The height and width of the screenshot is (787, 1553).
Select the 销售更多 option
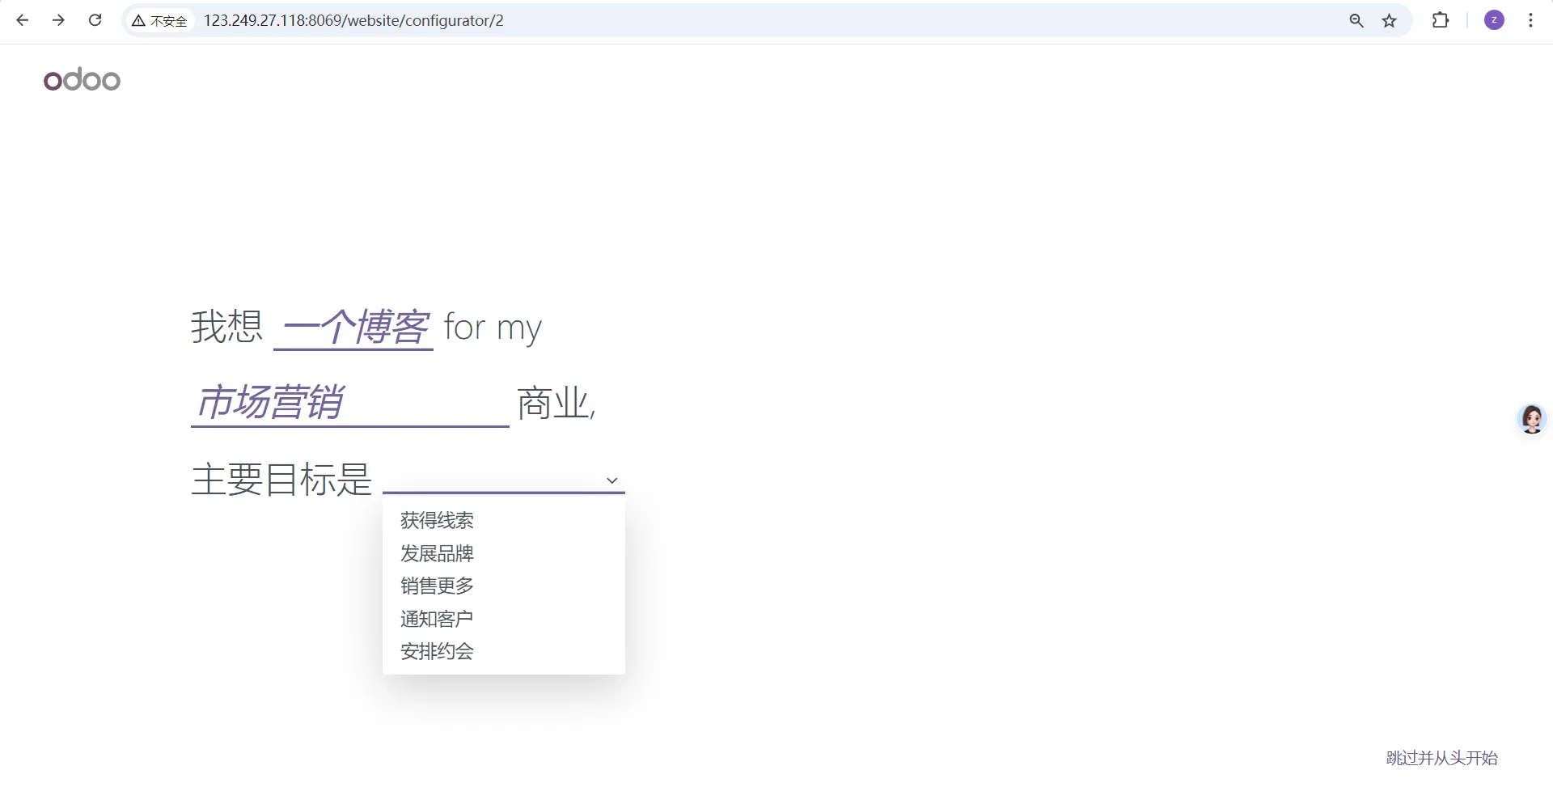437,586
